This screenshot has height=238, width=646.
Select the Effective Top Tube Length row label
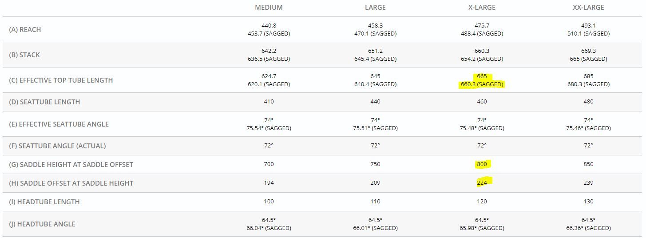pos(61,80)
